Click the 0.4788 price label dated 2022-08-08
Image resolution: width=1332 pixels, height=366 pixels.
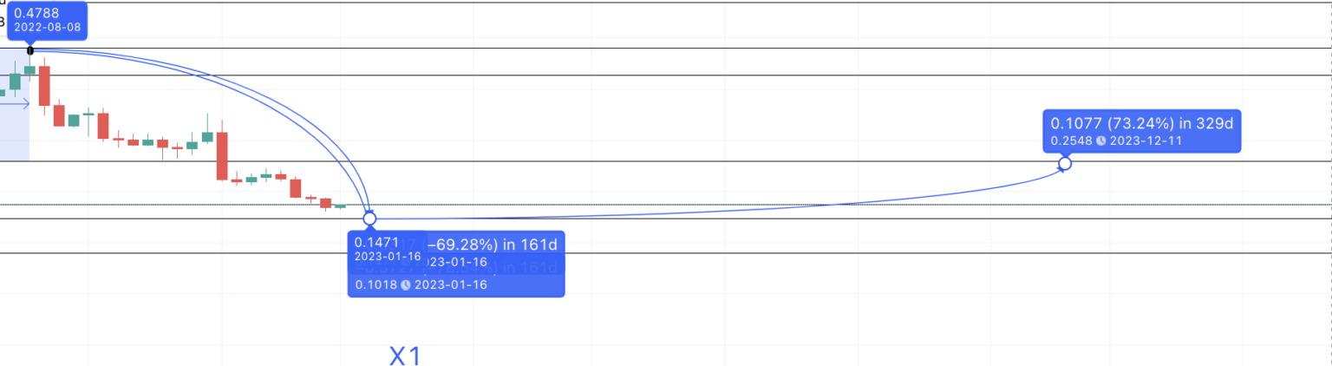pyautogui.click(x=47, y=19)
